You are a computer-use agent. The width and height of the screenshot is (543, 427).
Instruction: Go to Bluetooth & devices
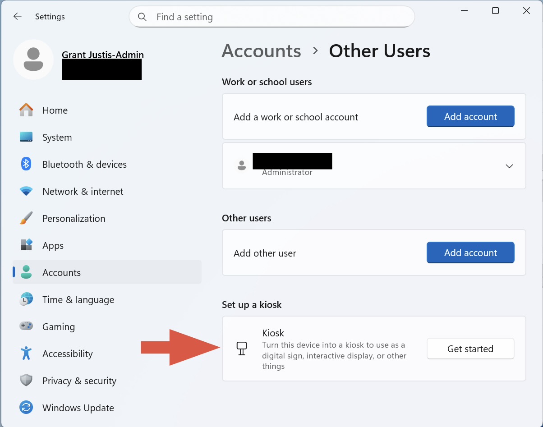click(107, 164)
